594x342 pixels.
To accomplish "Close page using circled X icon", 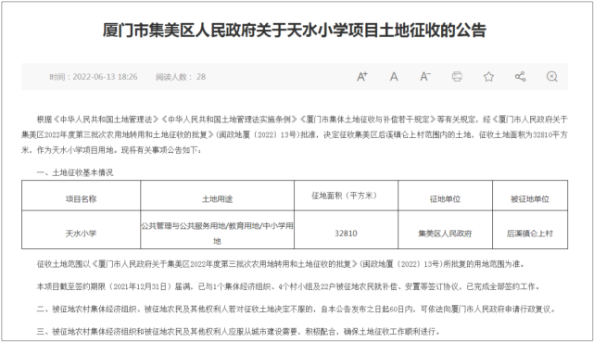I will 552,77.
